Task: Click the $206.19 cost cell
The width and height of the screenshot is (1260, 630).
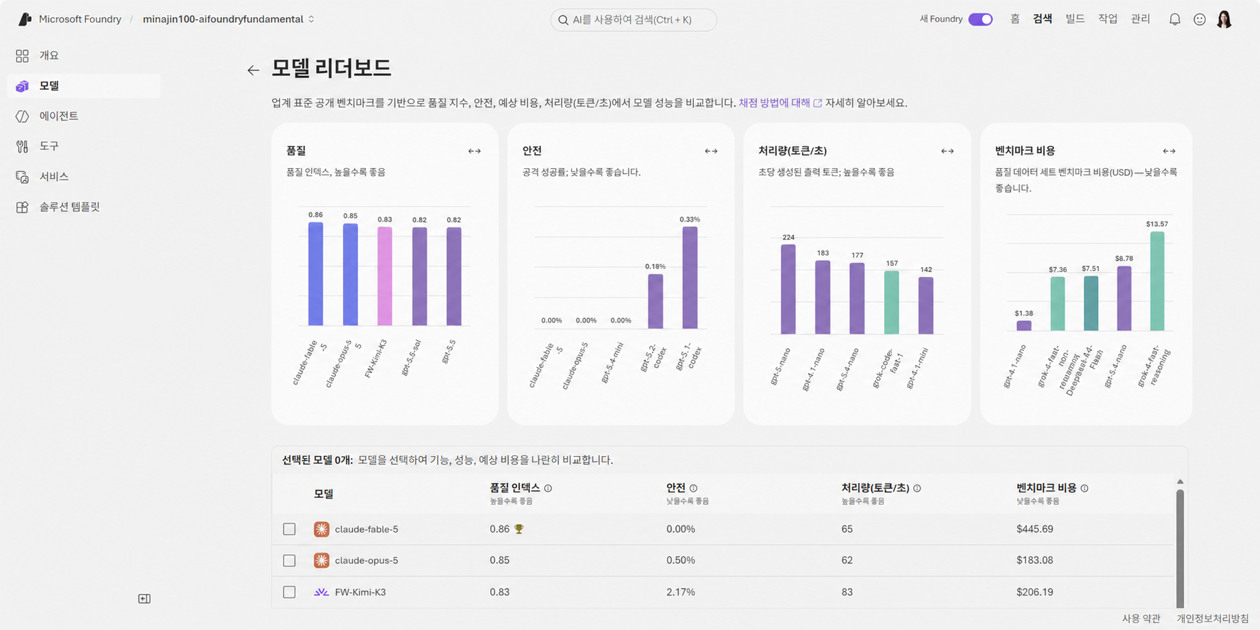Action: [x=1035, y=592]
